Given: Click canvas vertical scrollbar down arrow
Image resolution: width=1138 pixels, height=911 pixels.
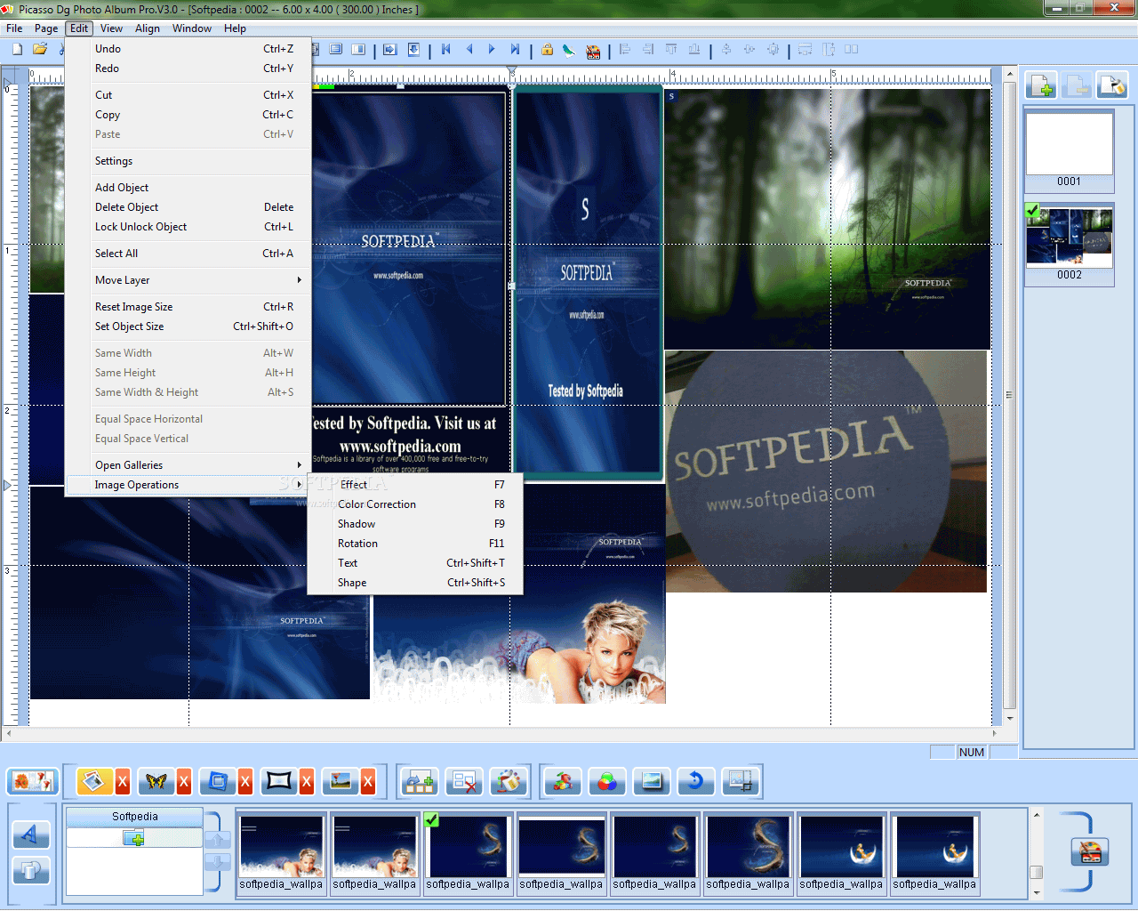Looking at the screenshot, I should pos(1010,718).
